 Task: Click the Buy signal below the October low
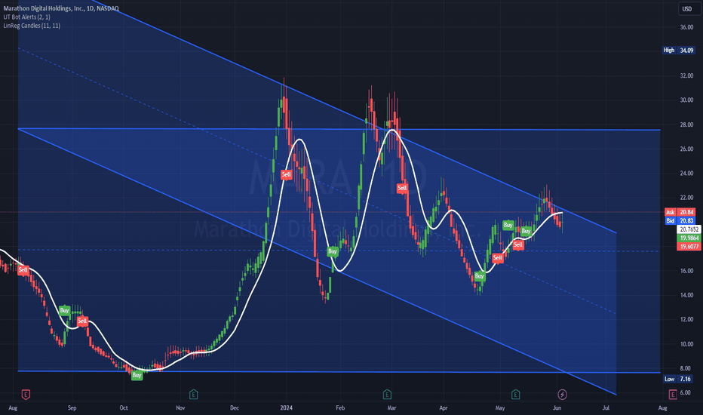137,375
